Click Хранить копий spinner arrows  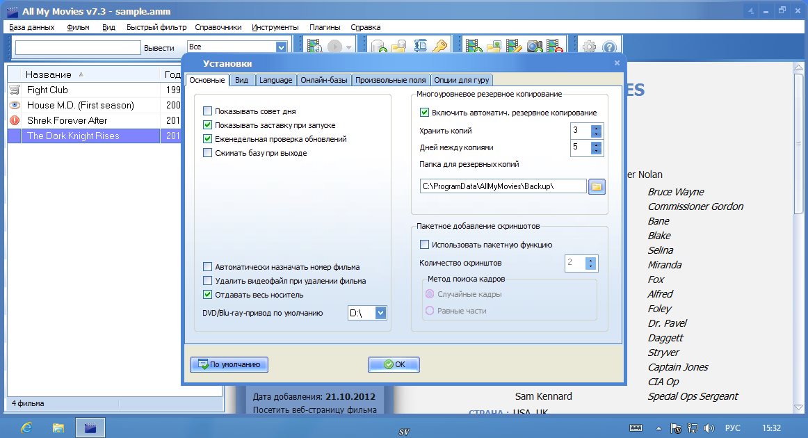(596, 131)
